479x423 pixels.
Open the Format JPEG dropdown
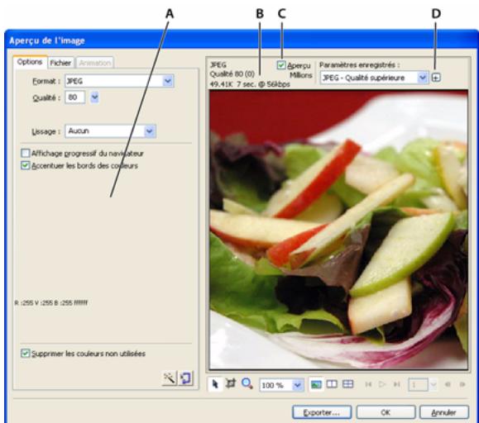pyautogui.click(x=168, y=81)
